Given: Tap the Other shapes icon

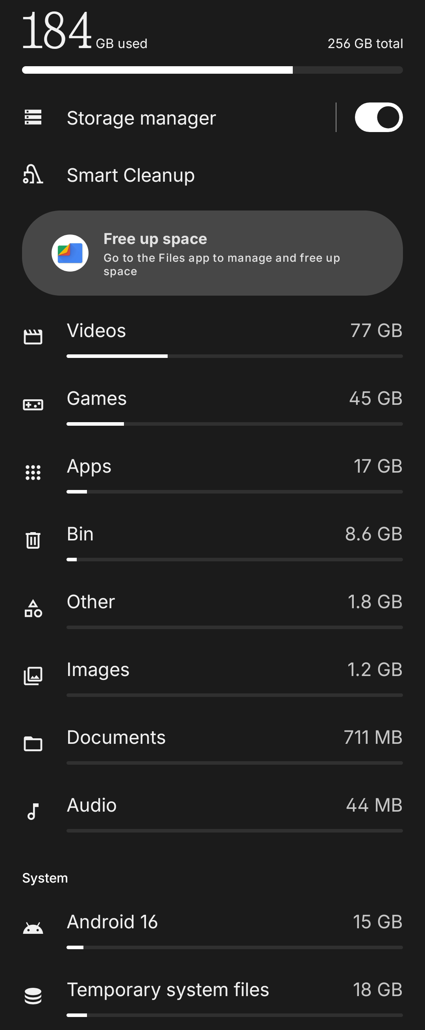Looking at the screenshot, I should coord(33,608).
